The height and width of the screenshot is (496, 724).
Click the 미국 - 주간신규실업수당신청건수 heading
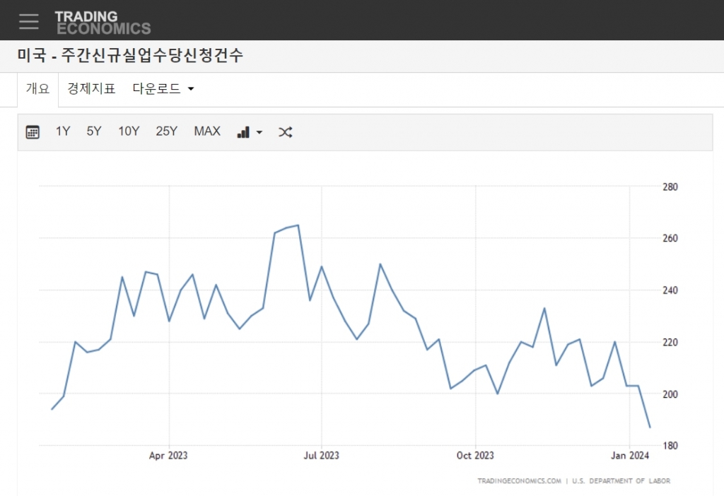(x=131, y=56)
